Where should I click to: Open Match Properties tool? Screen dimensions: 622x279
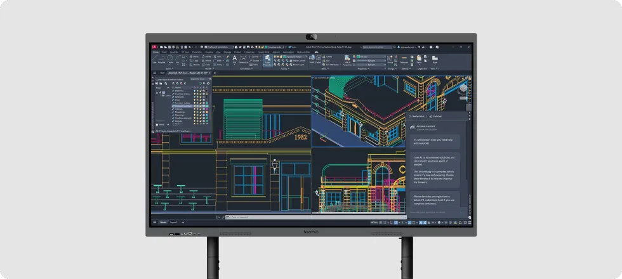click(x=347, y=61)
